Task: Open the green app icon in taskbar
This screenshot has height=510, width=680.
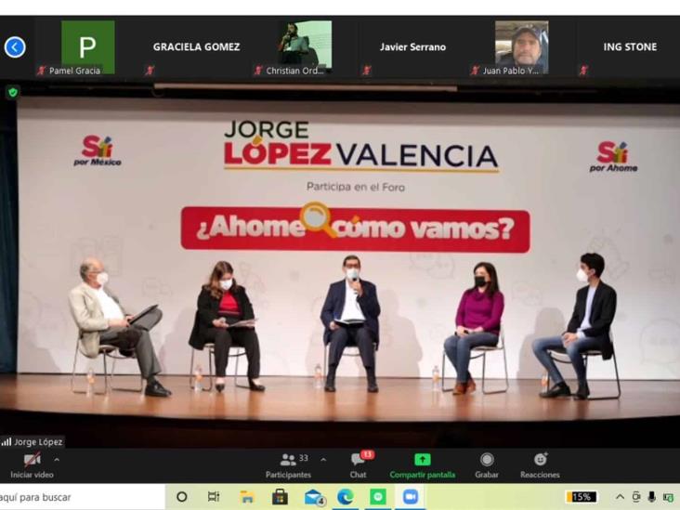Action: pos(378,497)
